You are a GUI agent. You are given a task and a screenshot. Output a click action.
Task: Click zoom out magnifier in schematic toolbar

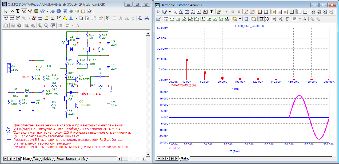pyautogui.click(x=46, y=26)
